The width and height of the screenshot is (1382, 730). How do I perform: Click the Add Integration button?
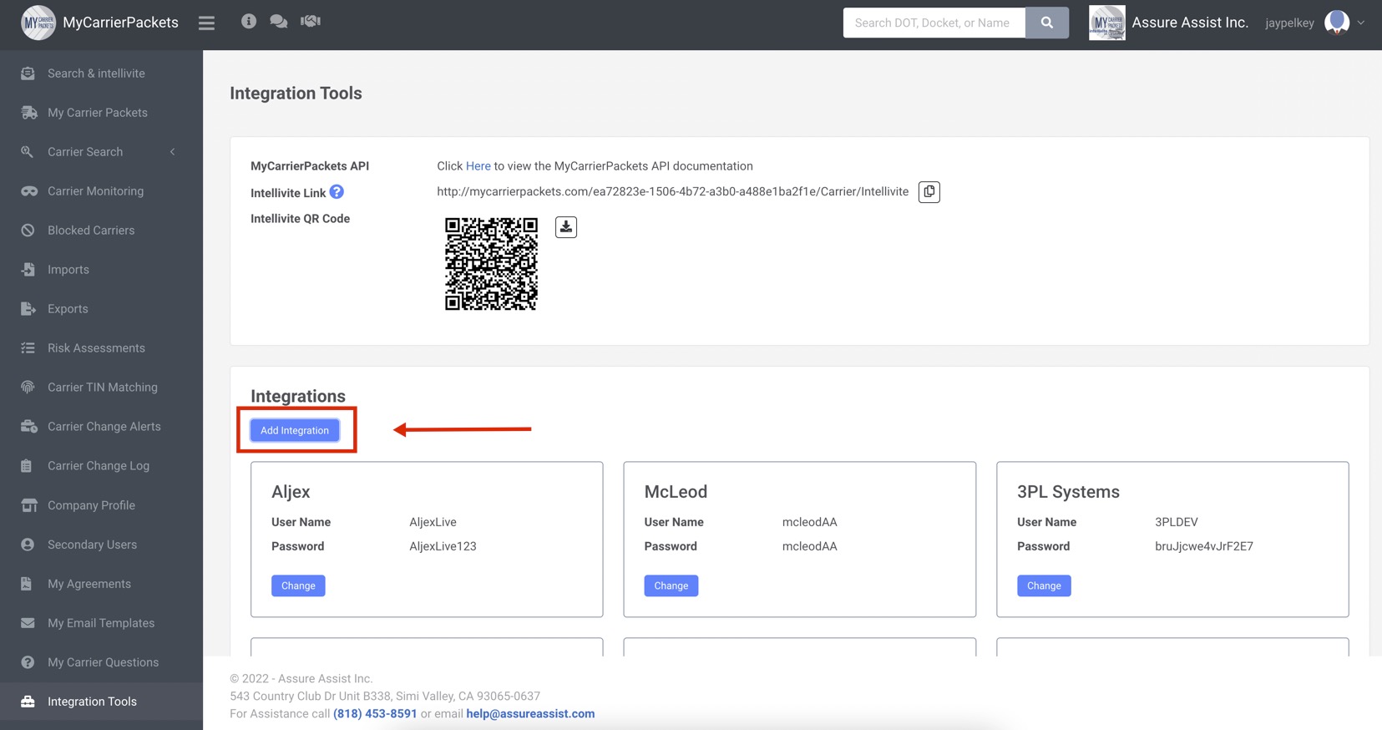coord(295,430)
